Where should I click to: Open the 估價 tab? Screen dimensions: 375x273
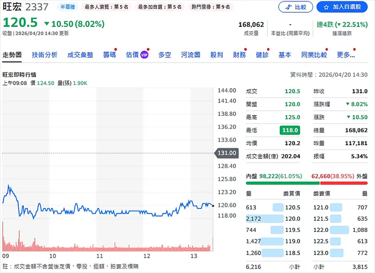tap(132, 55)
